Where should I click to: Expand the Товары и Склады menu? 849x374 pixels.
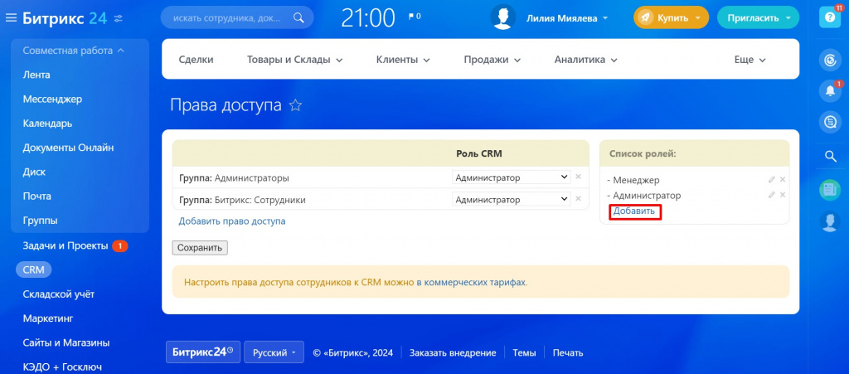pos(294,60)
